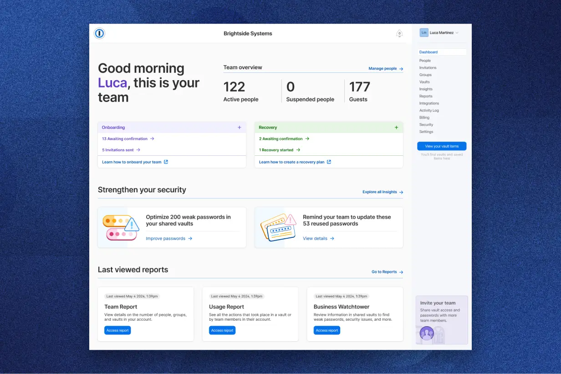Access the Team Report

coord(117,330)
